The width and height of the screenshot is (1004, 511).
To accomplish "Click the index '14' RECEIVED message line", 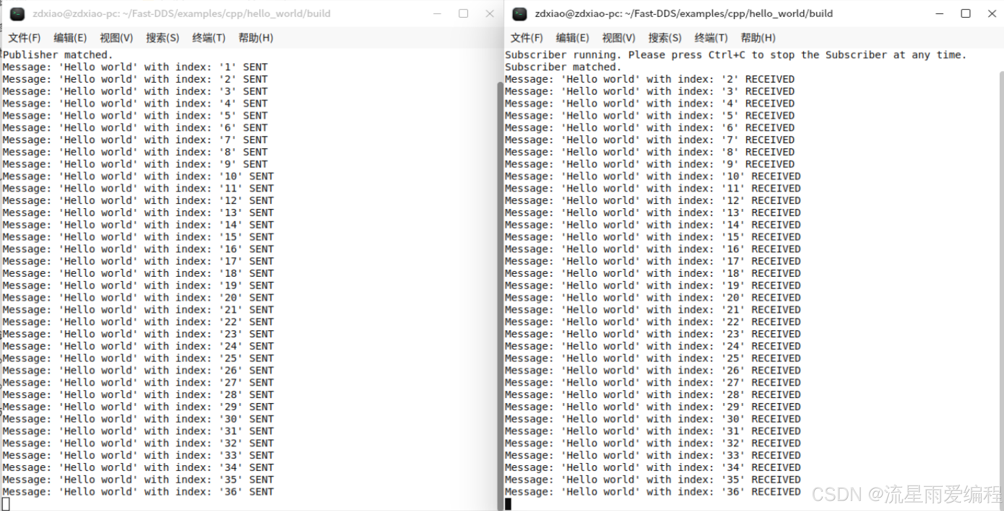I will [653, 225].
